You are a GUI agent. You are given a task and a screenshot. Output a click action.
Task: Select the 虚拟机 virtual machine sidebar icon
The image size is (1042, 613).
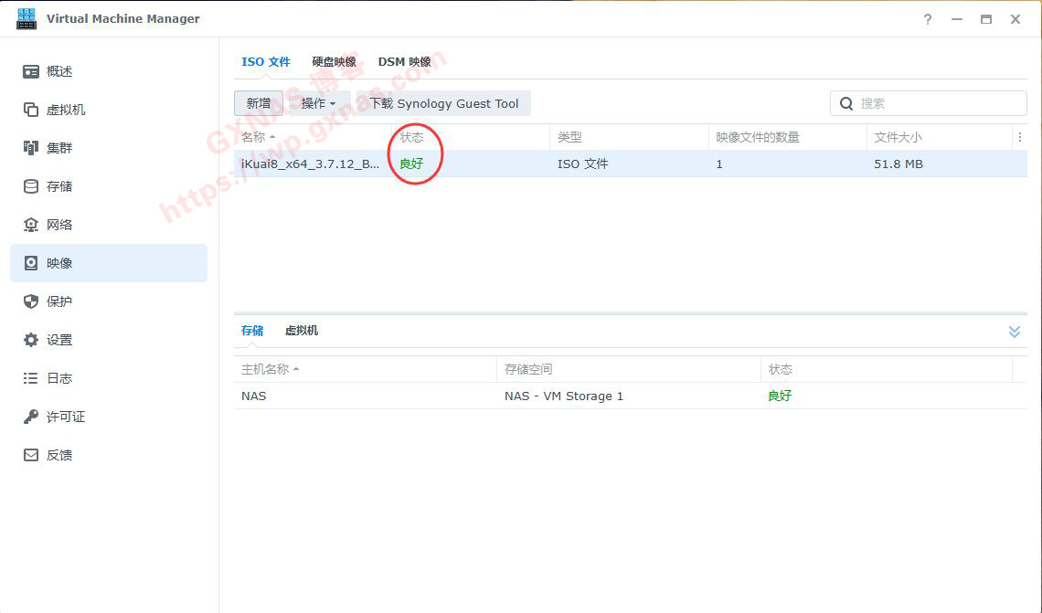pos(31,110)
